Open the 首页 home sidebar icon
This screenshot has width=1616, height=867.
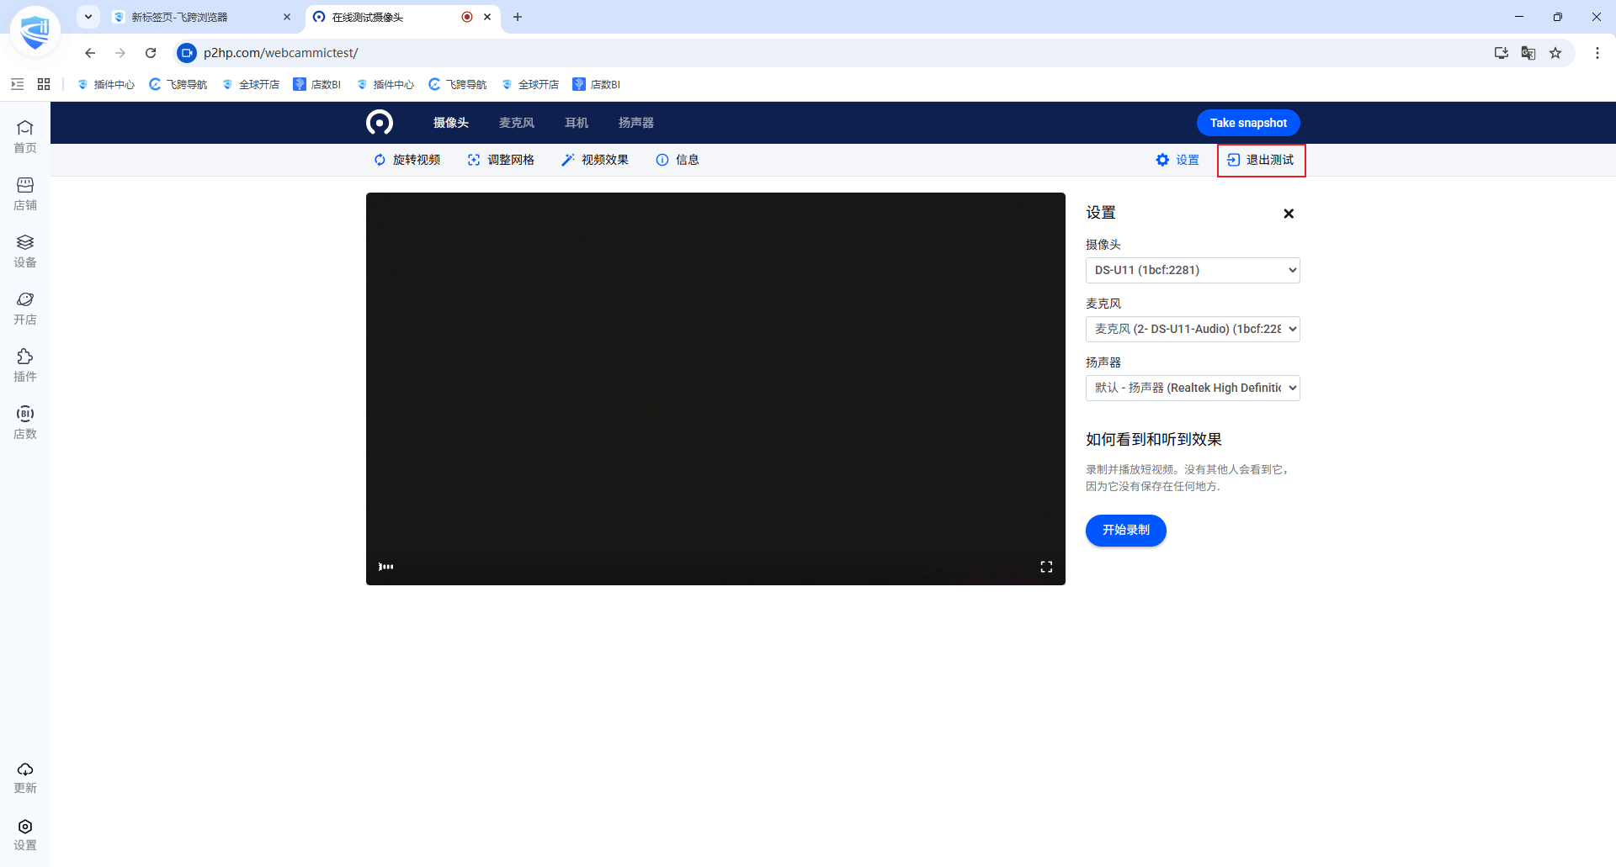(x=25, y=136)
